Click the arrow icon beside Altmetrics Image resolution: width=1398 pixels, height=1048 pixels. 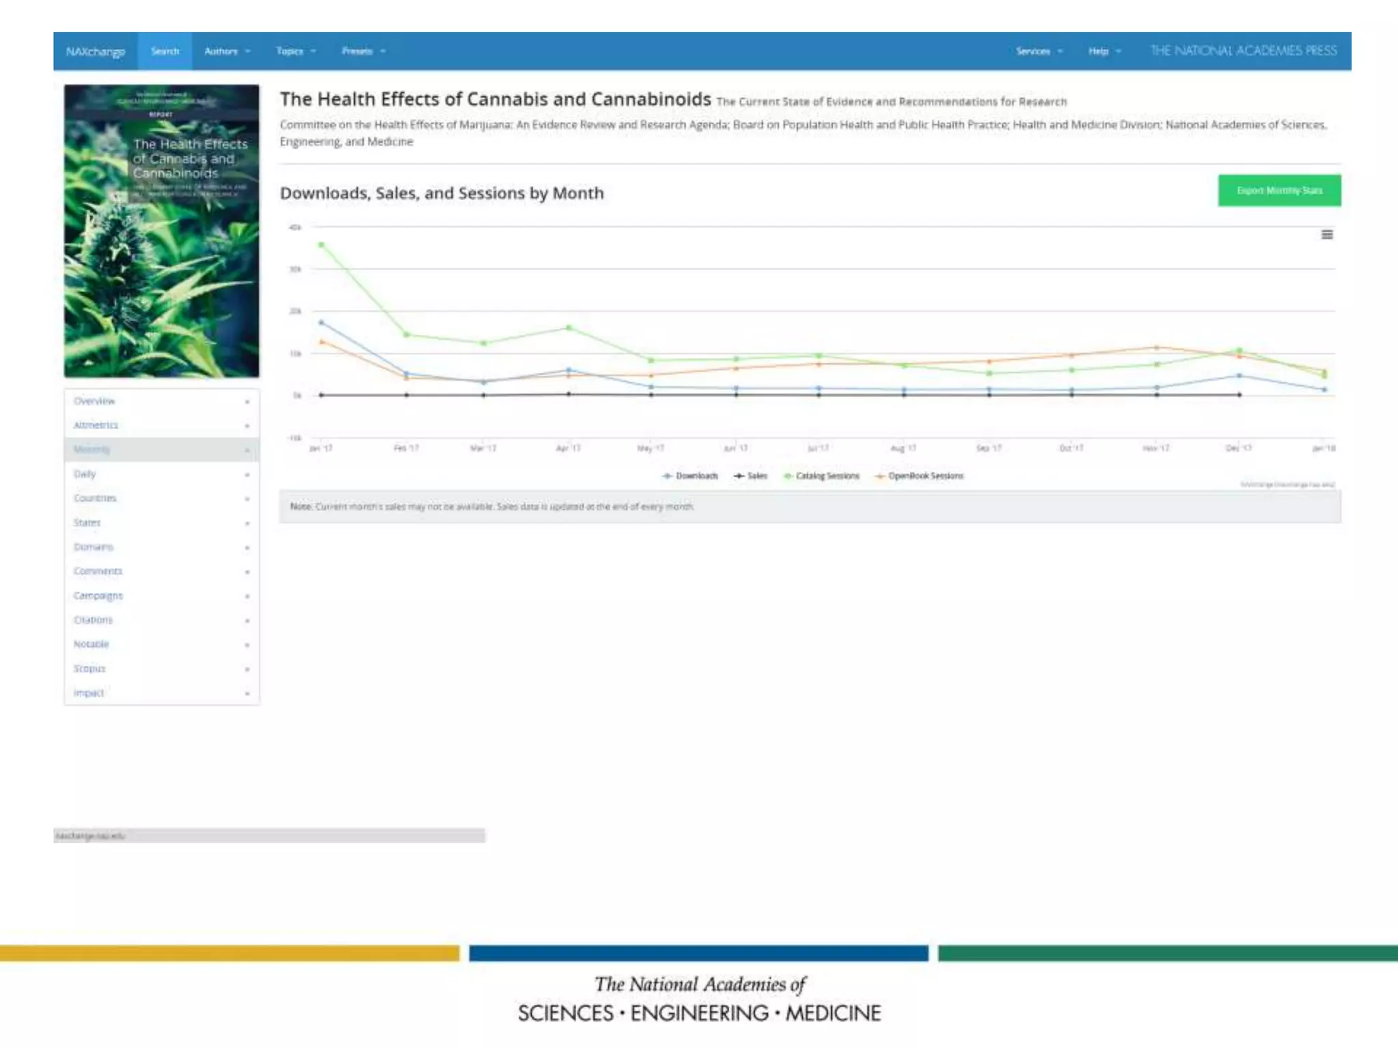[247, 426]
